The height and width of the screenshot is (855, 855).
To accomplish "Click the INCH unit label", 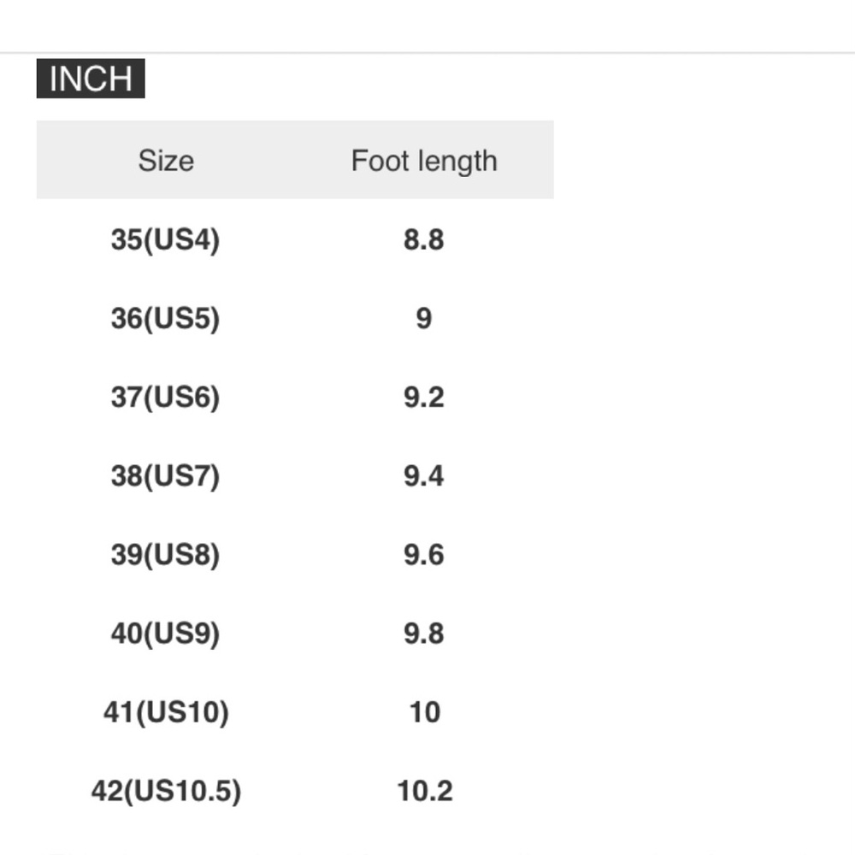I will [91, 79].
